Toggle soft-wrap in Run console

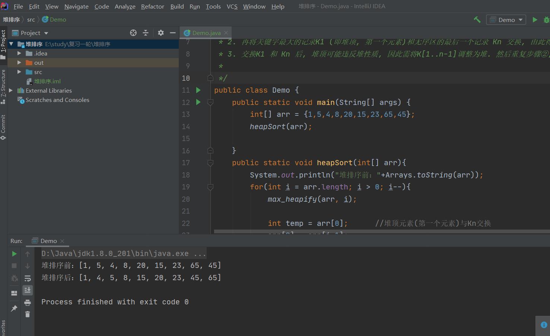pos(28,278)
